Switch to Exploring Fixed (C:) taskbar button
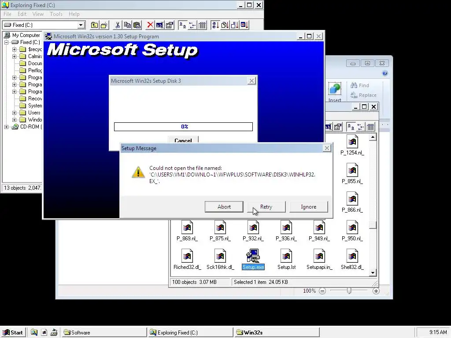The height and width of the screenshot is (338, 451). [x=190, y=333]
